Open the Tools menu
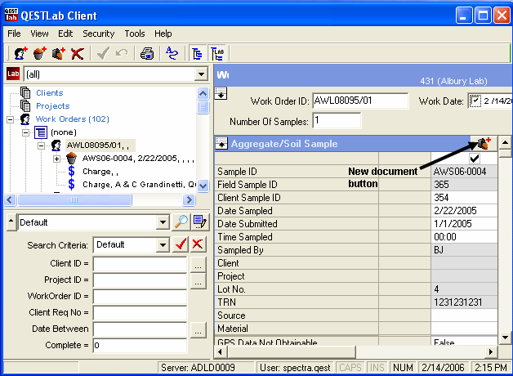513x376 pixels. (x=135, y=34)
